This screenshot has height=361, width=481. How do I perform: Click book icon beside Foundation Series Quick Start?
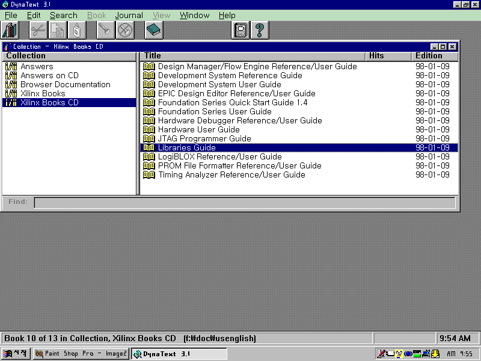pos(149,102)
